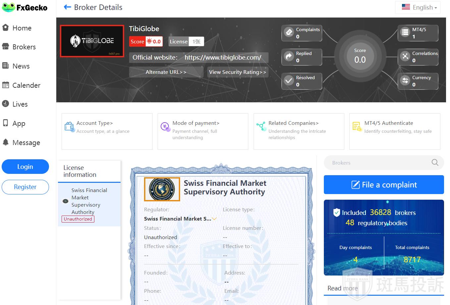Click the Complaints eraser icon
The image size is (450, 305).
289,32
